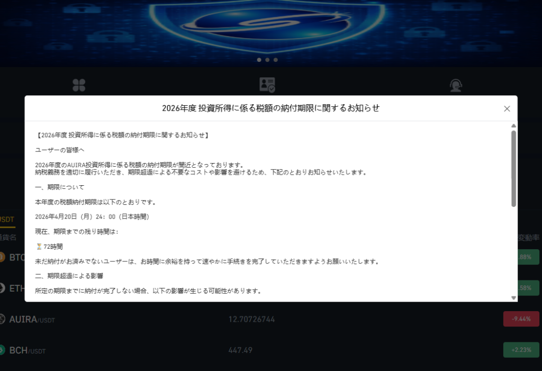Click the dialog scrollbar down arrow
Viewport: 542px width, 371px height.
coord(513,297)
